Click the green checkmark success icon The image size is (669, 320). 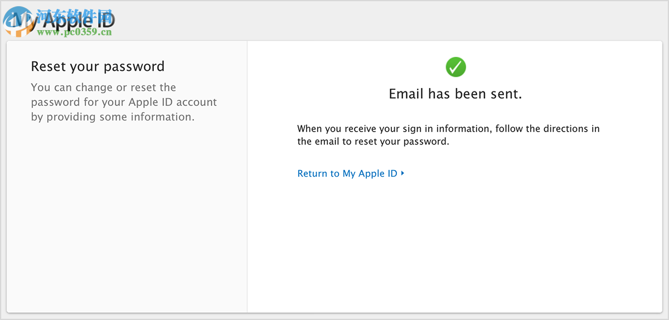(x=455, y=67)
